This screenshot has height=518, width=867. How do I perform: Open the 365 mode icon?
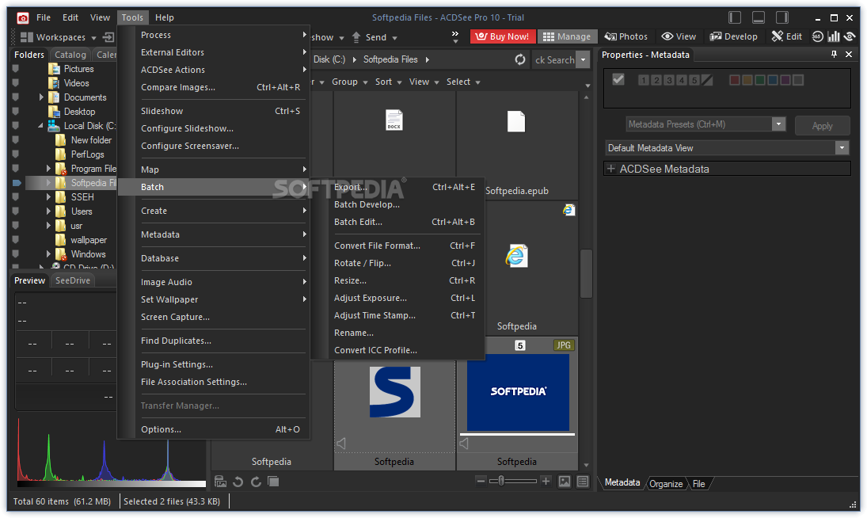point(818,36)
